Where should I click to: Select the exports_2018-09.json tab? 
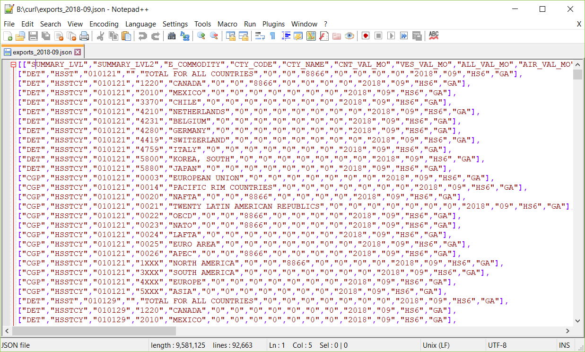pos(42,52)
